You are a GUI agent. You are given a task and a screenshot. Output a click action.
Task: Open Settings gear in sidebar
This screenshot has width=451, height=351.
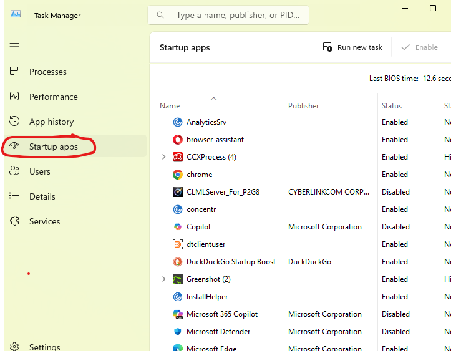tap(14, 347)
